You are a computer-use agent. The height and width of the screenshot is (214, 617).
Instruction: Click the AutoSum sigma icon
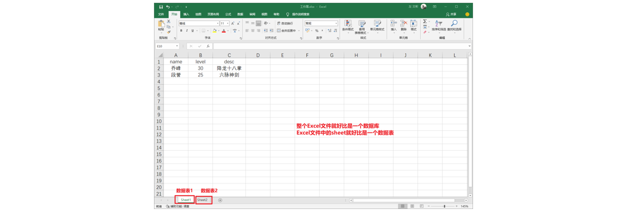pos(425,21)
